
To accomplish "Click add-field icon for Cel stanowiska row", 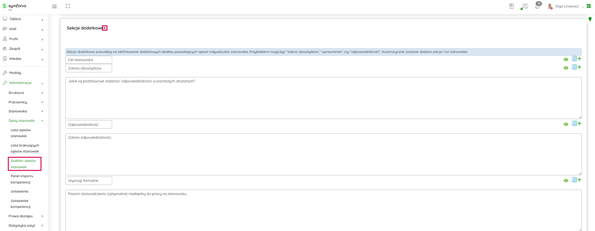I will 576,59.
